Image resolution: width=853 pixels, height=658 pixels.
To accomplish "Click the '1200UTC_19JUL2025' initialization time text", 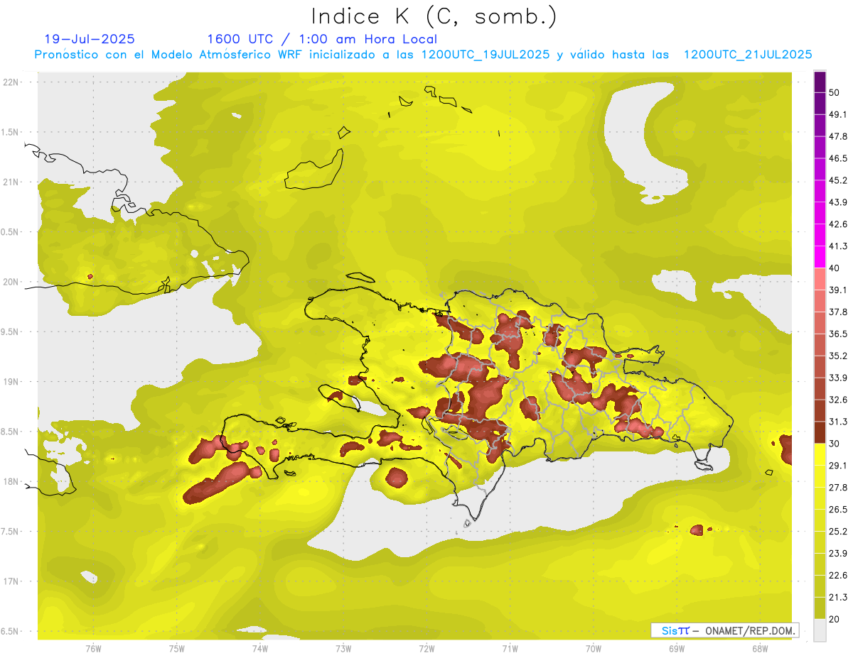I will (x=485, y=55).
